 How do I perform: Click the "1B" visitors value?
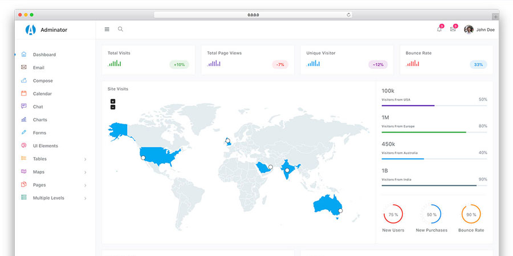pos(385,171)
